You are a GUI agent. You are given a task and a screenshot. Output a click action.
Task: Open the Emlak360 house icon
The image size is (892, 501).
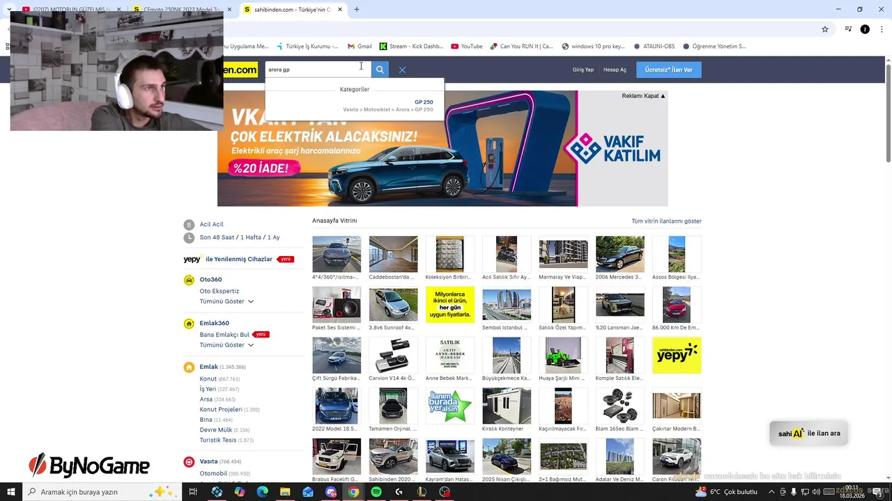click(189, 324)
